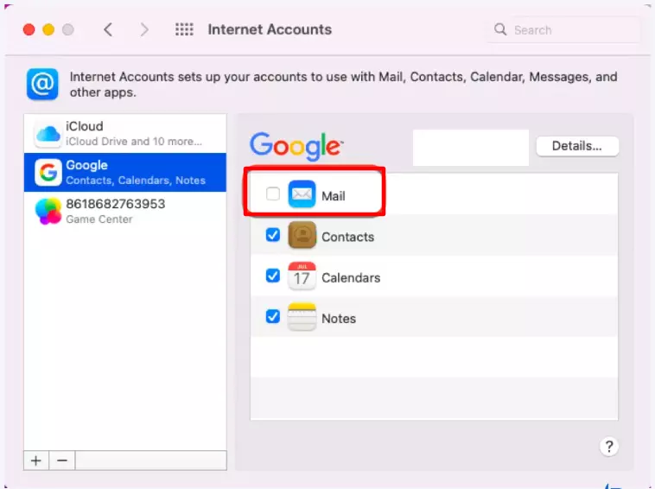Select the Google account label

coord(87,165)
